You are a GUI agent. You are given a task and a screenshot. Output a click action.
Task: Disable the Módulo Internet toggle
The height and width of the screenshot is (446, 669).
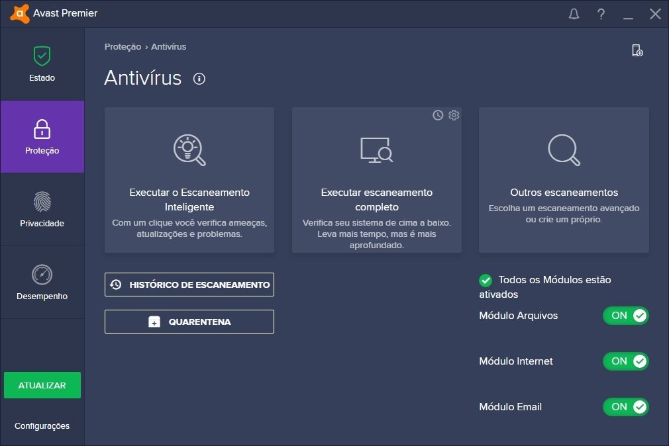coord(625,361)
